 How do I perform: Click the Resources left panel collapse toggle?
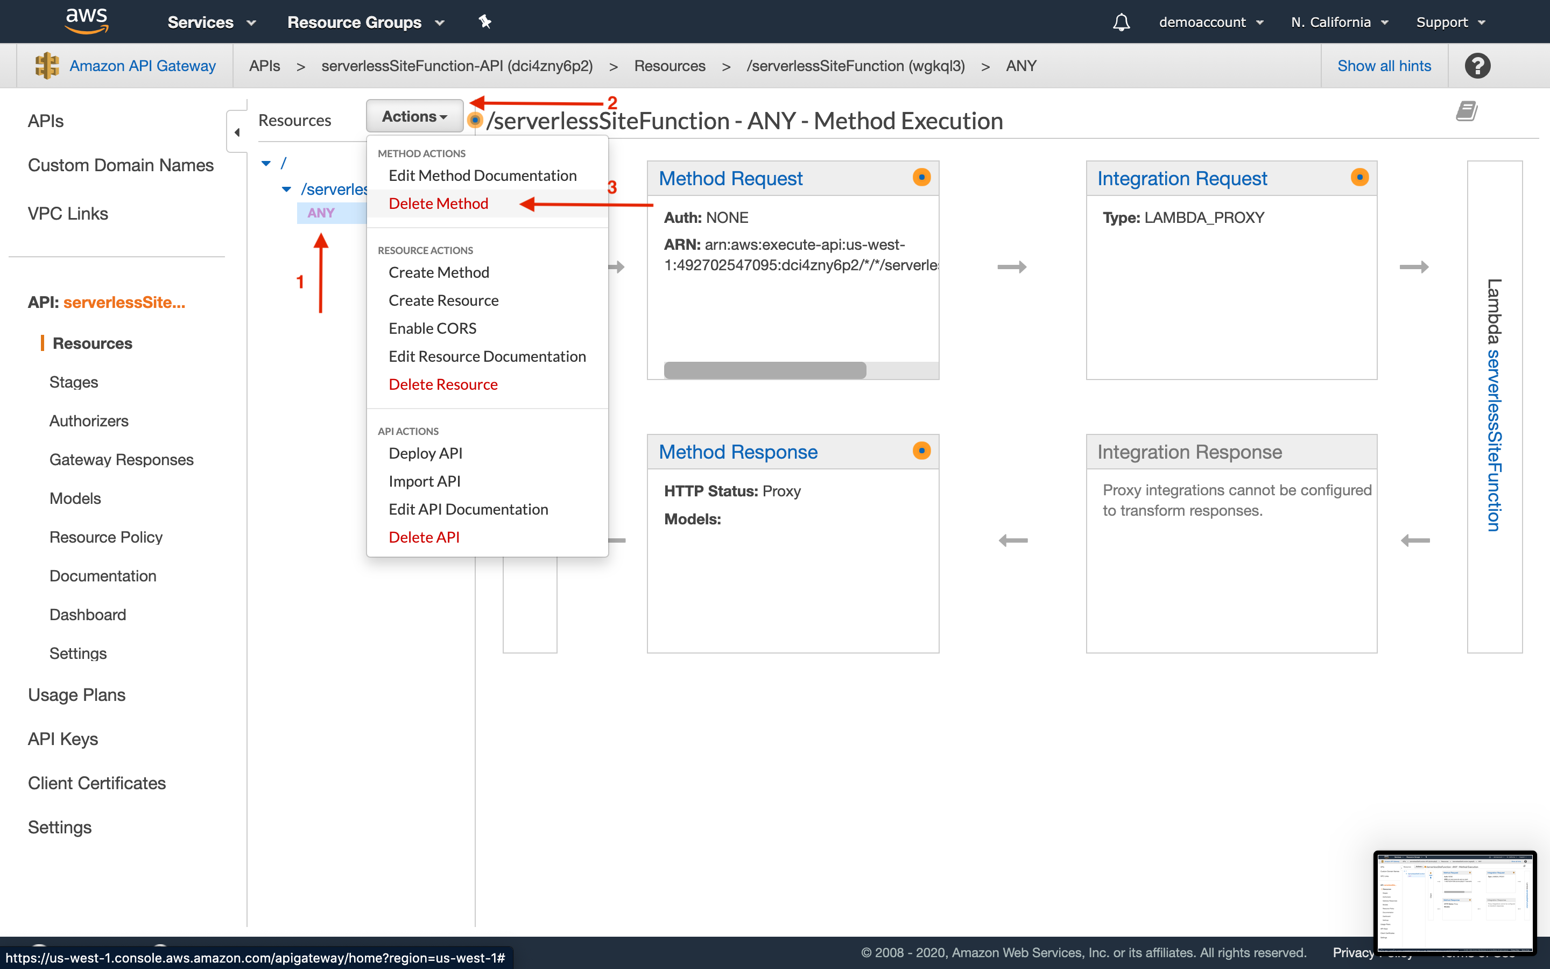coord(237,133)
